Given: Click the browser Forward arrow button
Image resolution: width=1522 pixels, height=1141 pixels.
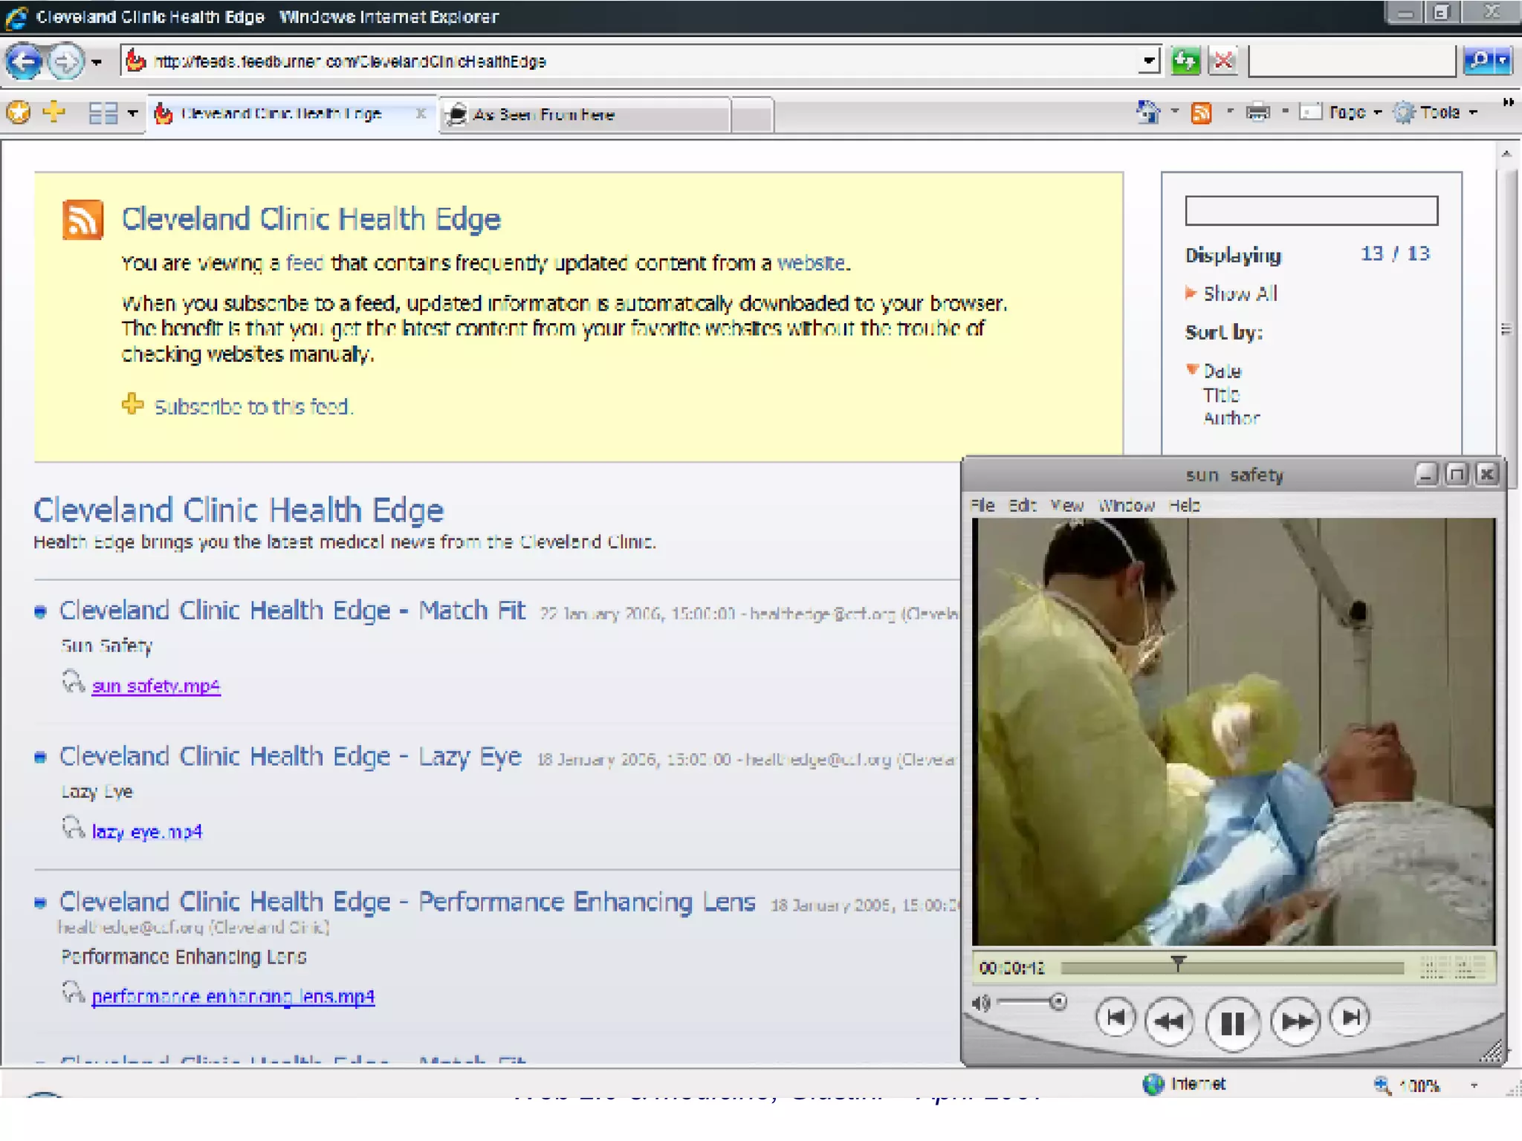Looking at the screenshot, I should coord(65,62).
